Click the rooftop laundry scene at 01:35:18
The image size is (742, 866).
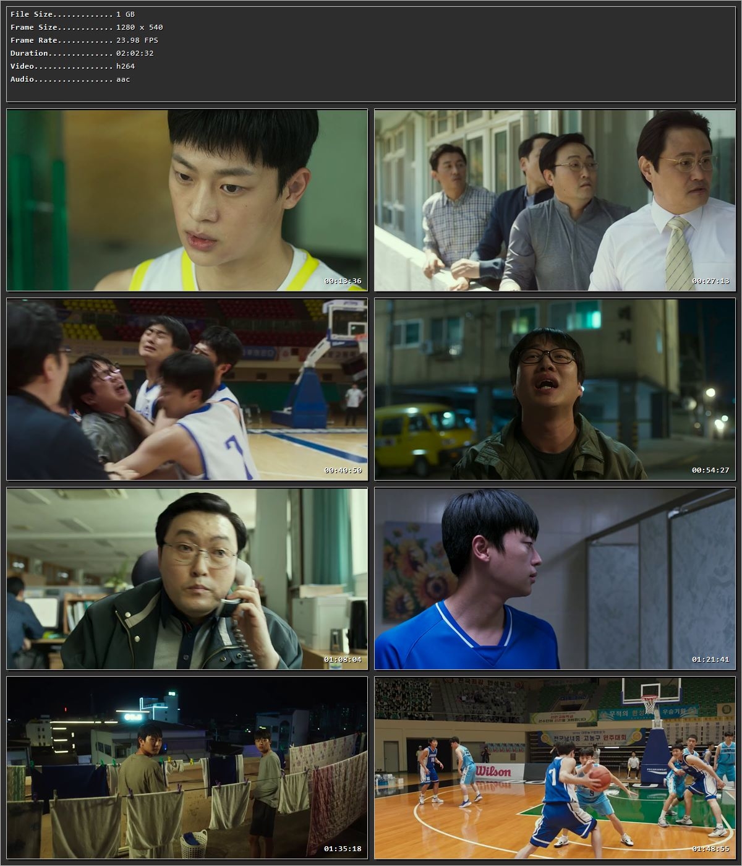(185, 770)
